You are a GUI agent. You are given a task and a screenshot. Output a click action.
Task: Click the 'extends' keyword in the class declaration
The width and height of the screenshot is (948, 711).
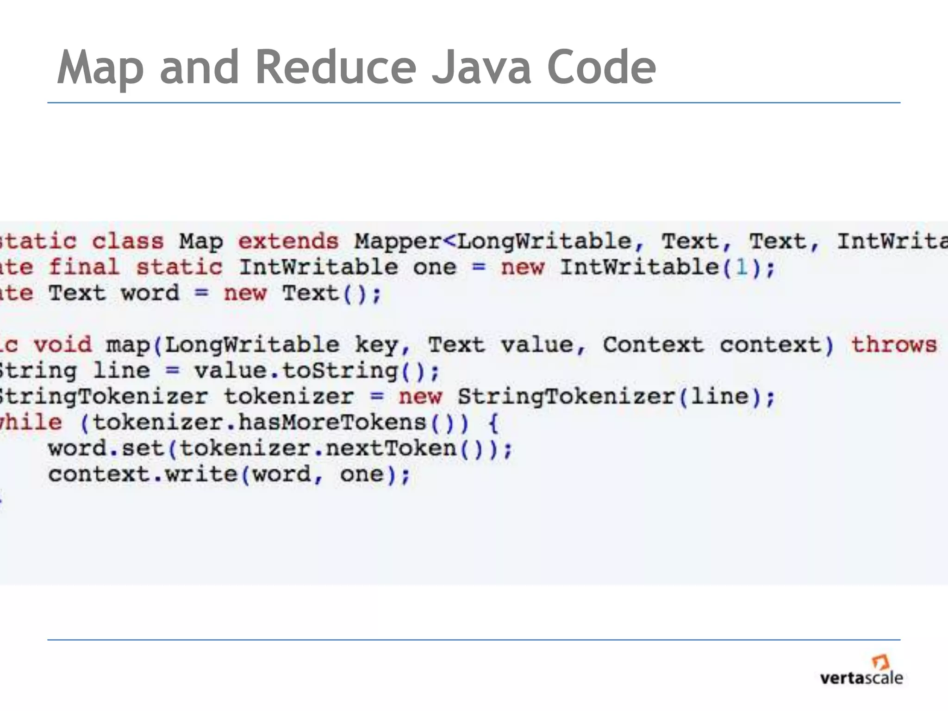288,242
